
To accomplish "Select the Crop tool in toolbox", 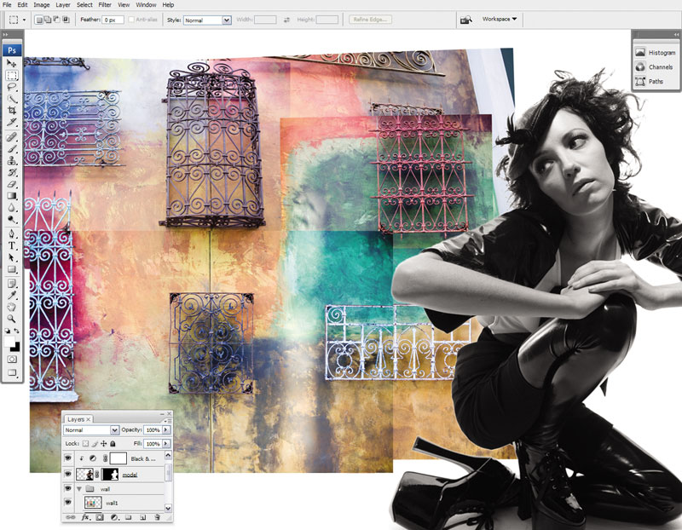I will (x=13, y=111).
